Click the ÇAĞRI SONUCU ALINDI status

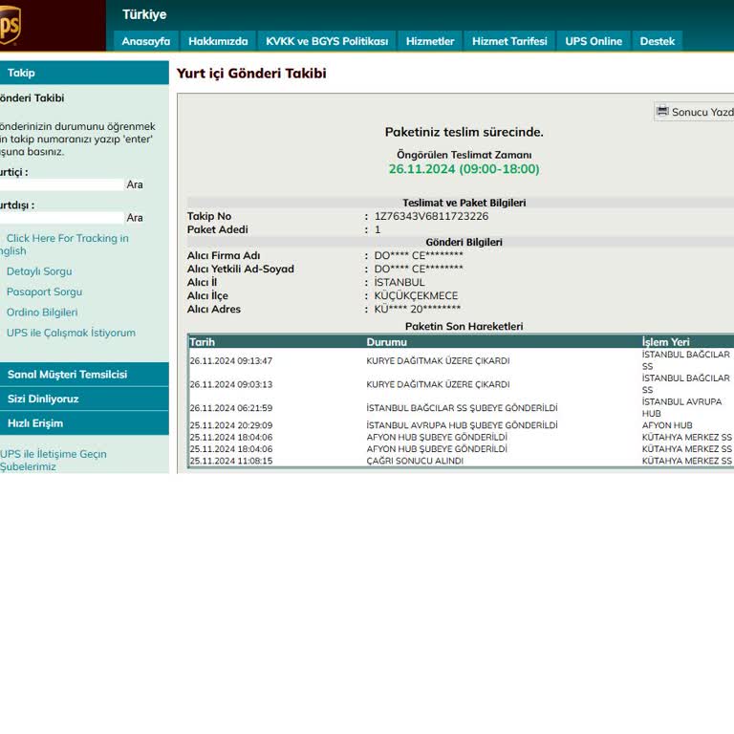coord(415,461)
